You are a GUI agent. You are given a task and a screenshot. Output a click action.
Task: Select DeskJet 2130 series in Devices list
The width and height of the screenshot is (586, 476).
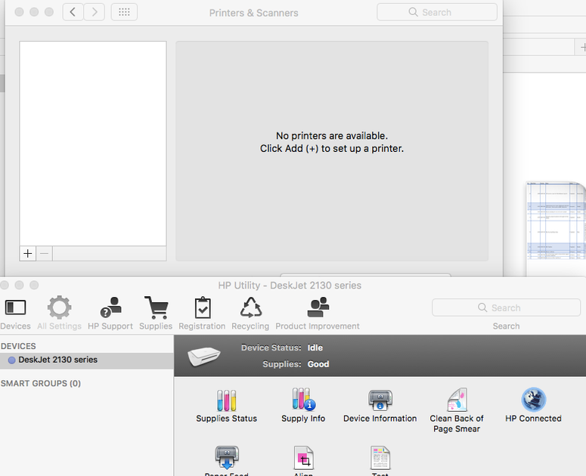tap(87, 360)
